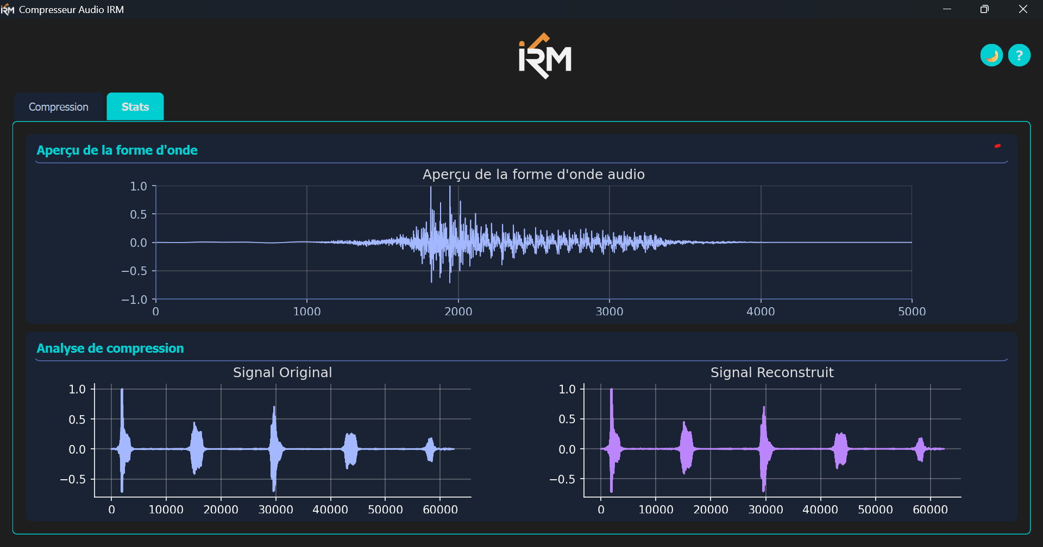
Task: Click the IRM logo in the header
Action: pos(545,56)
